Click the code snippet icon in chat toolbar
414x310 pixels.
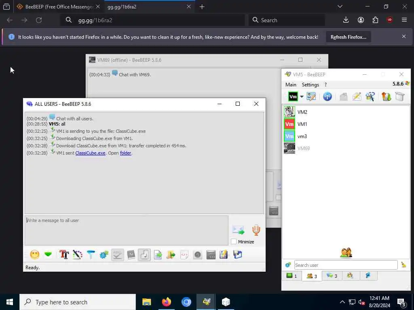184,255
